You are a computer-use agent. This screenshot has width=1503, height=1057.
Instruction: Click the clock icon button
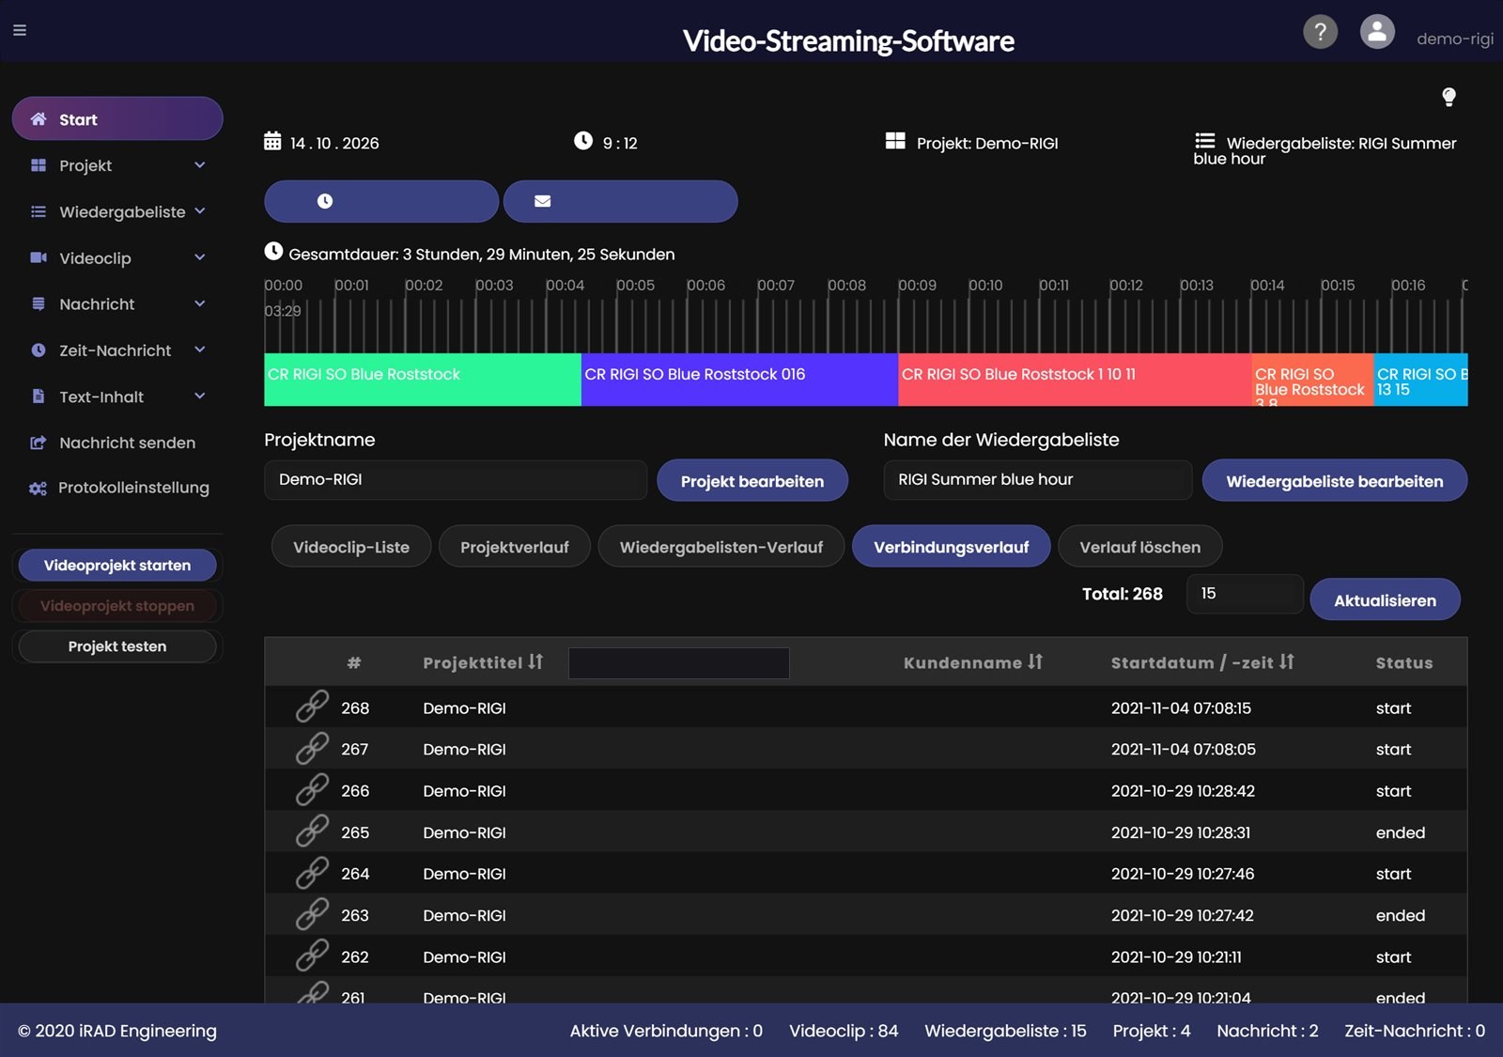pyautogui.click(x=381, y=201)
